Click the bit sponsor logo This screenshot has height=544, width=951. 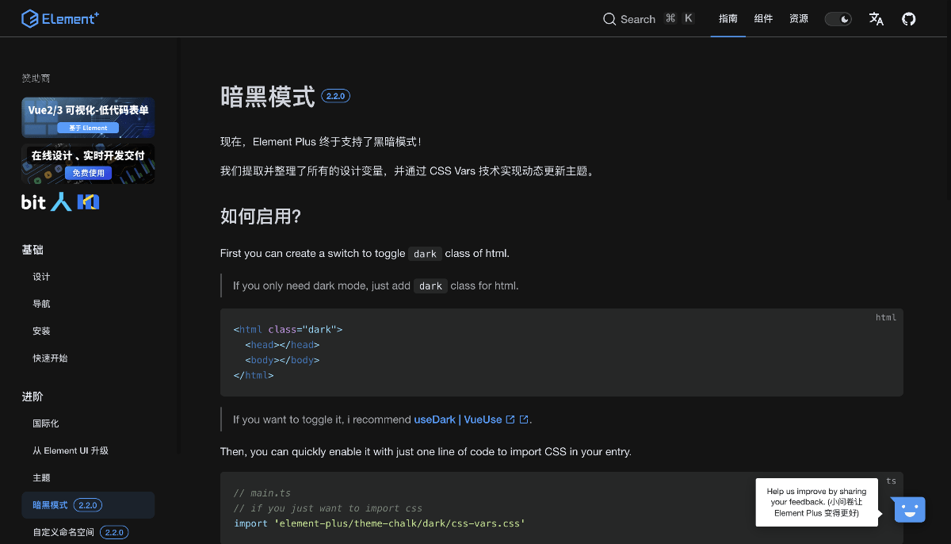point(33,202)
